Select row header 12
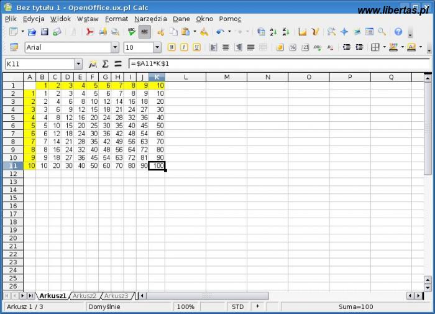435x314 pixels. 12,174
